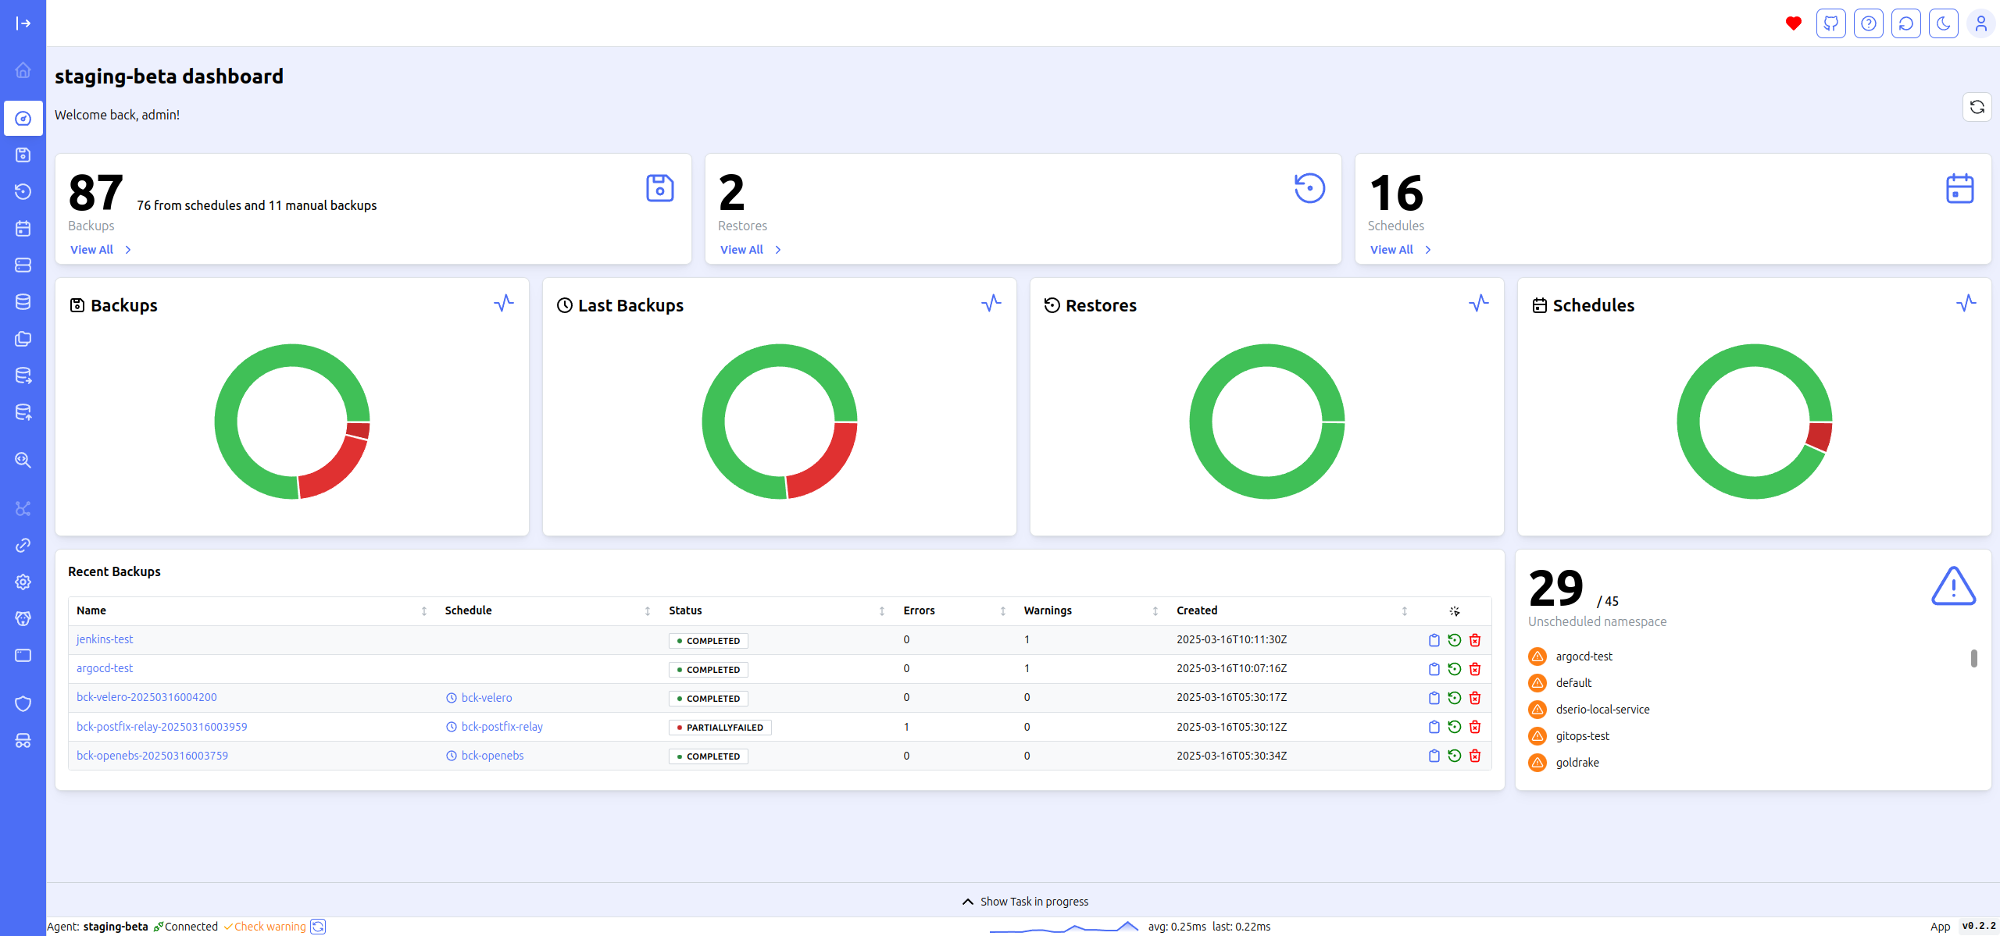The height and width of the screenshot is (936, 2000).
Task: Click the red heart icon in the header
Action: pyautogui.click(x=1794, y=23)
